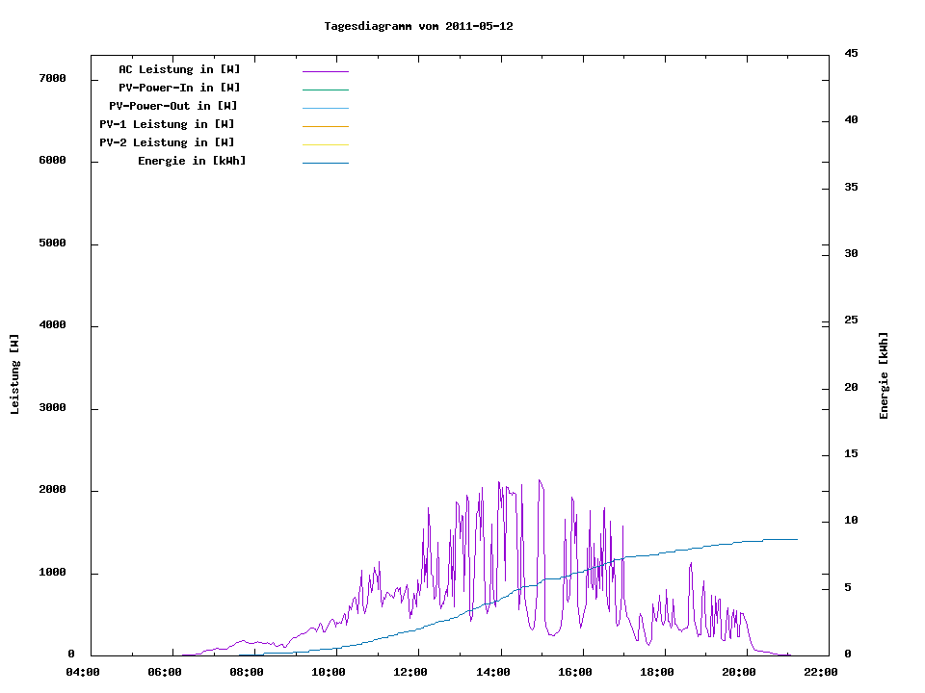Click the Leistung [W] vertical axis title
This screenshot has width=925, height=693.
(14, 374)
